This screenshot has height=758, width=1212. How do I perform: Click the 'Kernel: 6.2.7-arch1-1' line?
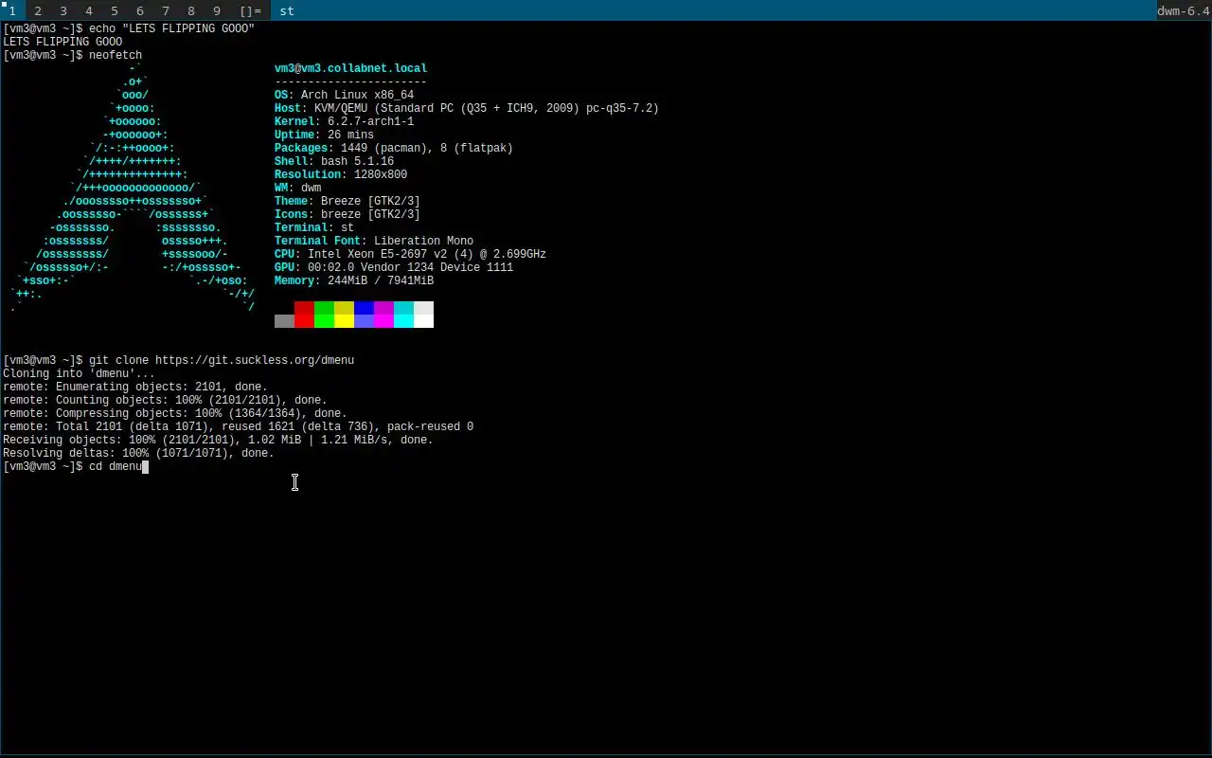click(344, 121)
